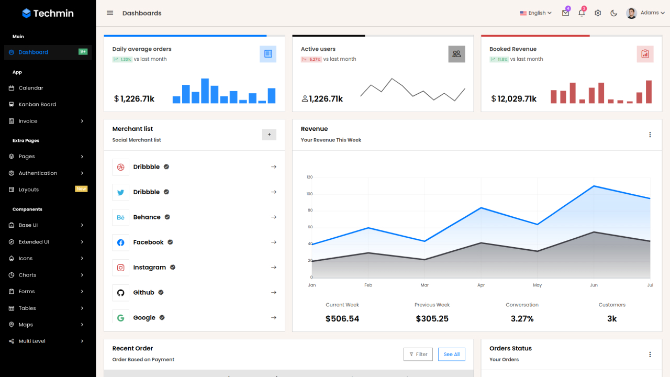Screen dimensions: 670x377
Task: Click the Daily average orders icon
Action: pos(268,54)
